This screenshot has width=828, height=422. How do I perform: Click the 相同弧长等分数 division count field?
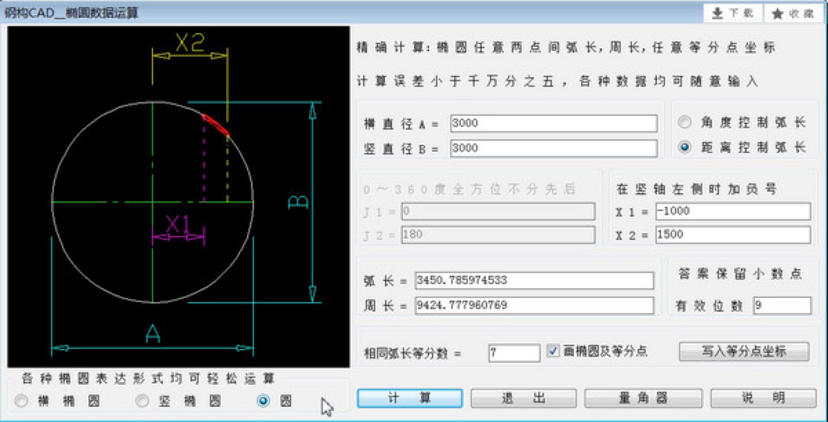[513, 352]
